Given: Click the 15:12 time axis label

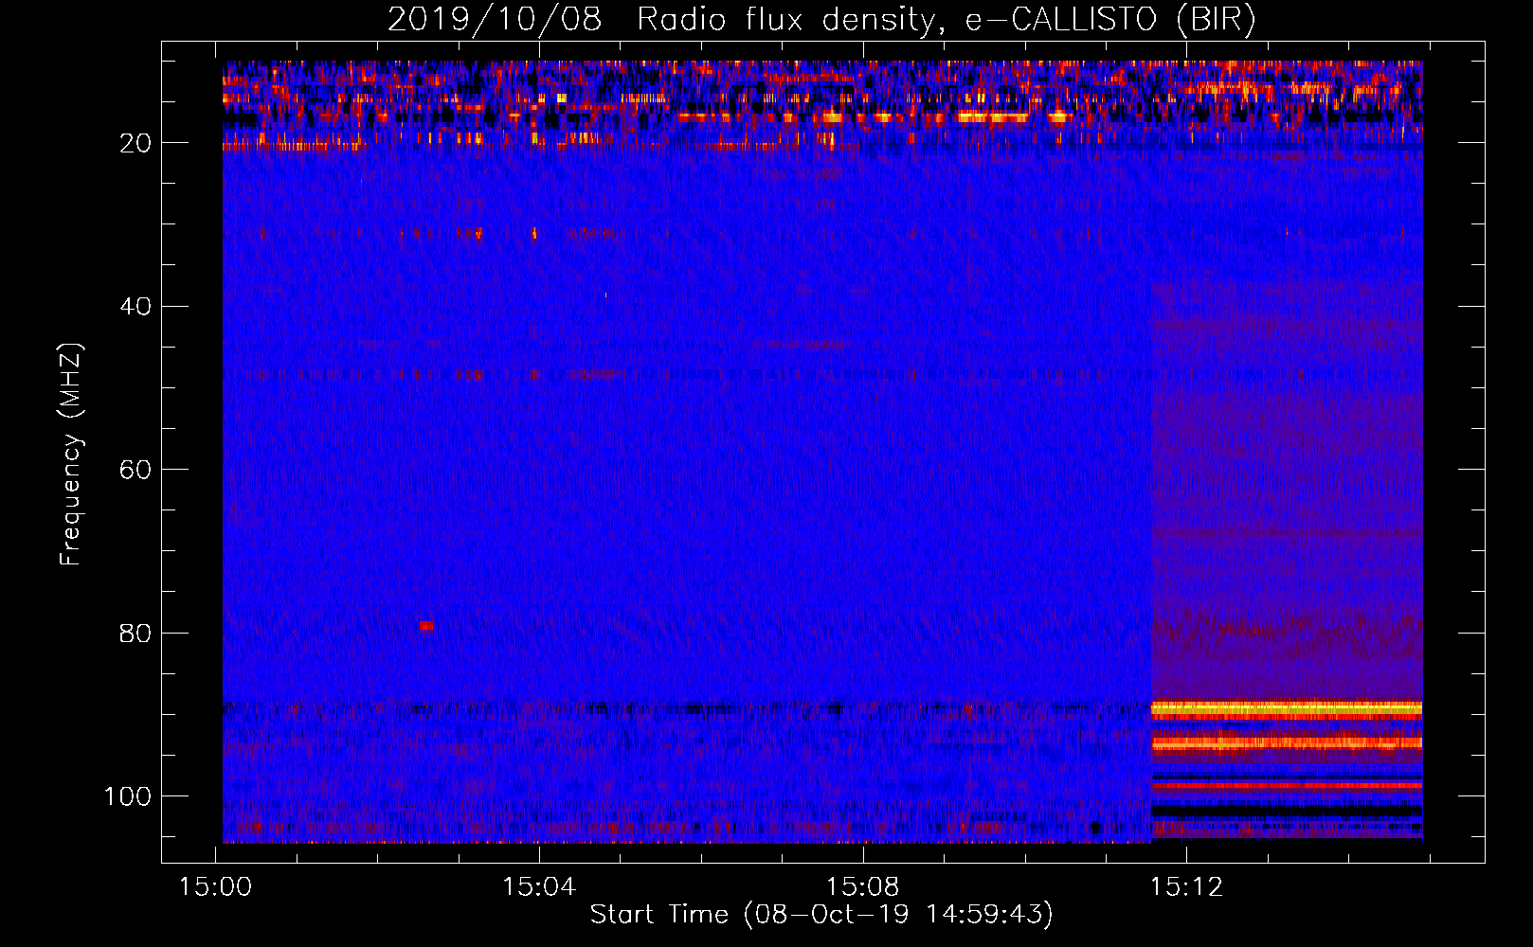Looking at the screenshot, I should 1186,887.
